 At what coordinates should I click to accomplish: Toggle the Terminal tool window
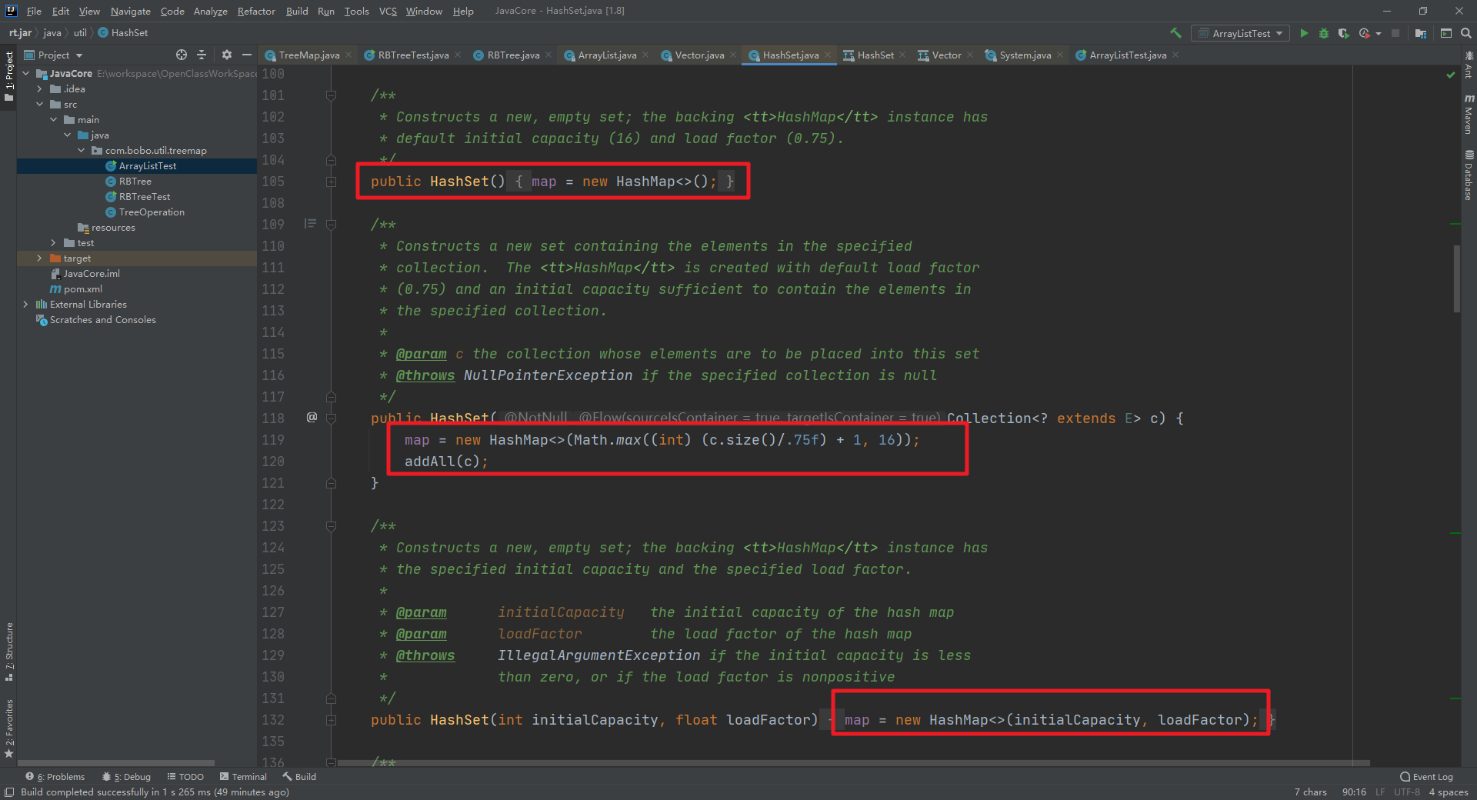(243, 776)
